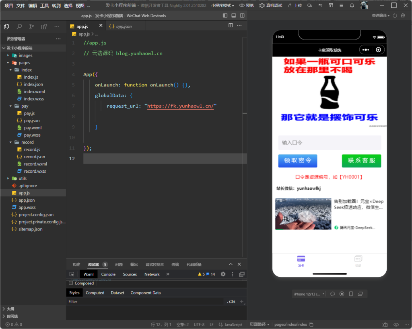Click the 输入口令 input field
This screenshot has height=329, width=412.
coord(330,143)
